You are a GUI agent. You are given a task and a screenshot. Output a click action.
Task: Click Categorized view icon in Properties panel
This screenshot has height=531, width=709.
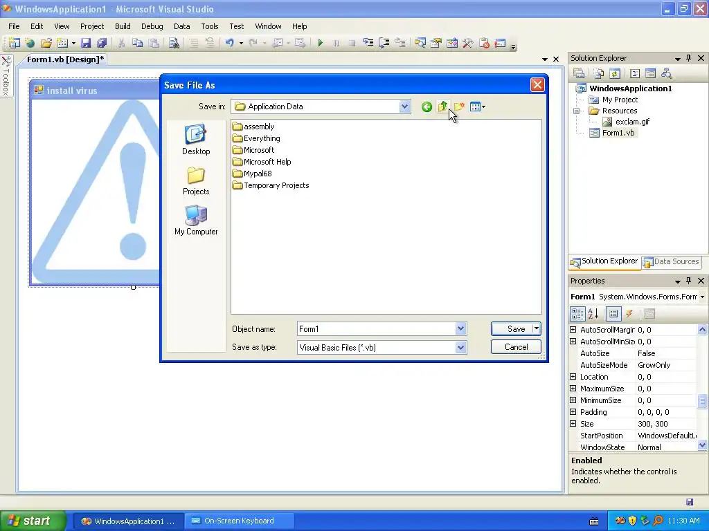coord(577,313)
